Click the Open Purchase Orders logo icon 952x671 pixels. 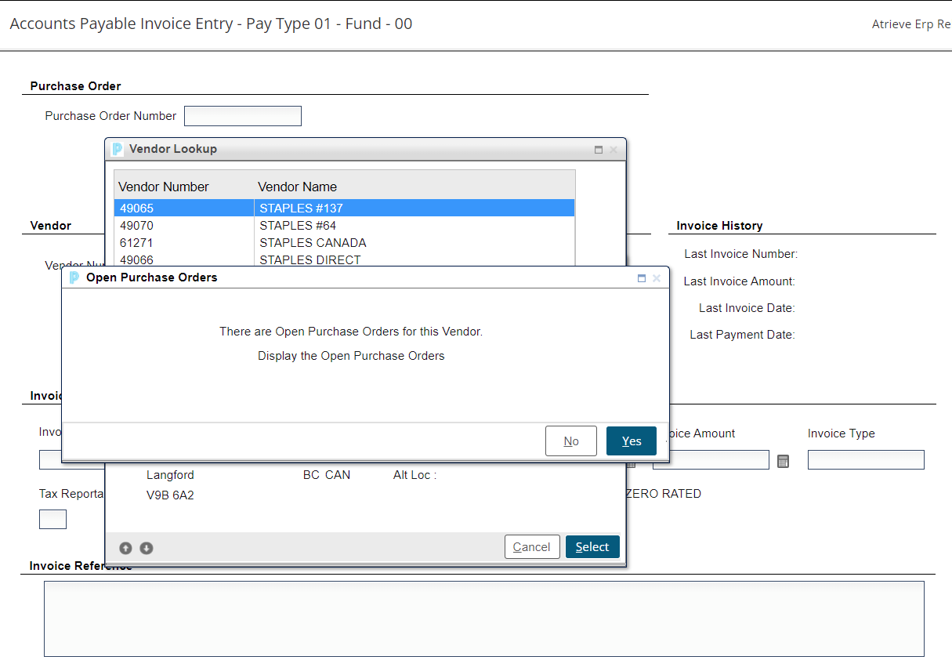tap(74, 277)
